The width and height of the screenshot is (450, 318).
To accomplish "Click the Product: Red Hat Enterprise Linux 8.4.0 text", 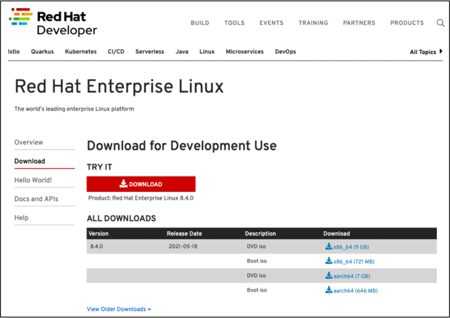I will [141, 198].
